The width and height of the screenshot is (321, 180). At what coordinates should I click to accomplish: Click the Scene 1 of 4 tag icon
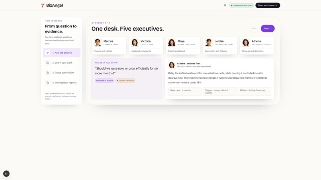point(92,23)
